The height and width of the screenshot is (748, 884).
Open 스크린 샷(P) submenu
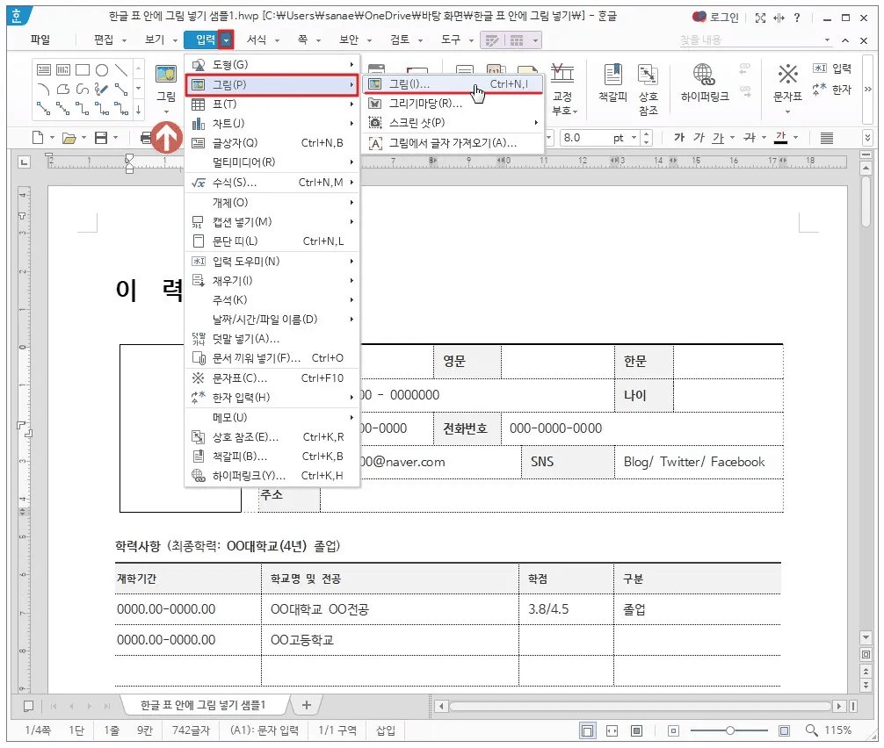click(453, 122)
